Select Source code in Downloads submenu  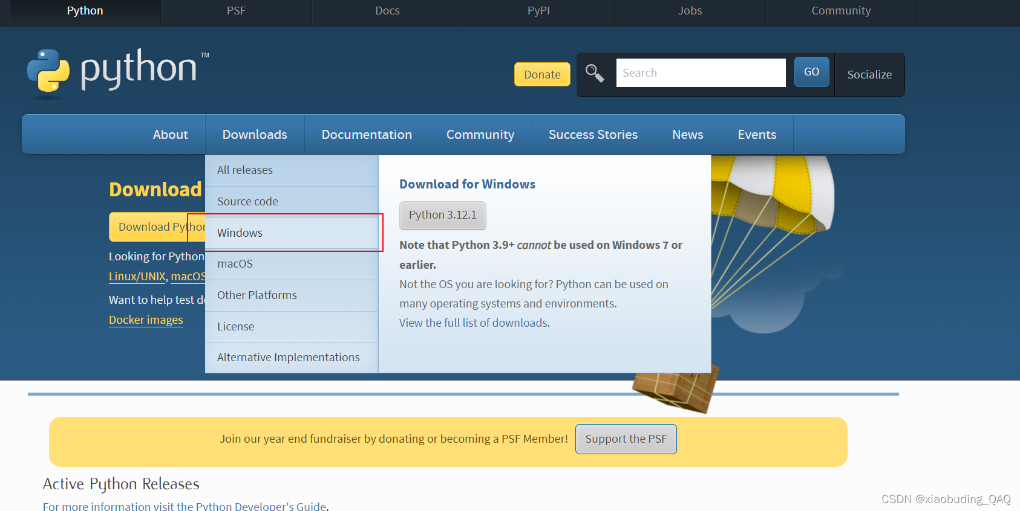[292, 202]
